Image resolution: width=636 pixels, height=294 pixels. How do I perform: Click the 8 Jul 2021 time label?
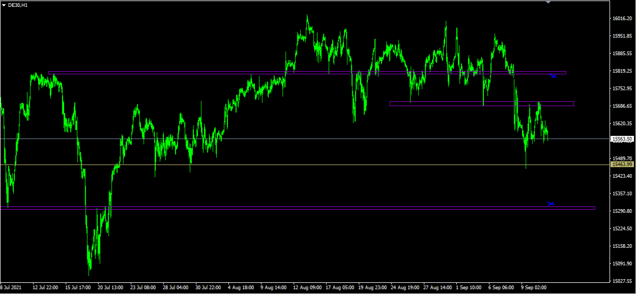pyautogui.click(x=11, y=288)
